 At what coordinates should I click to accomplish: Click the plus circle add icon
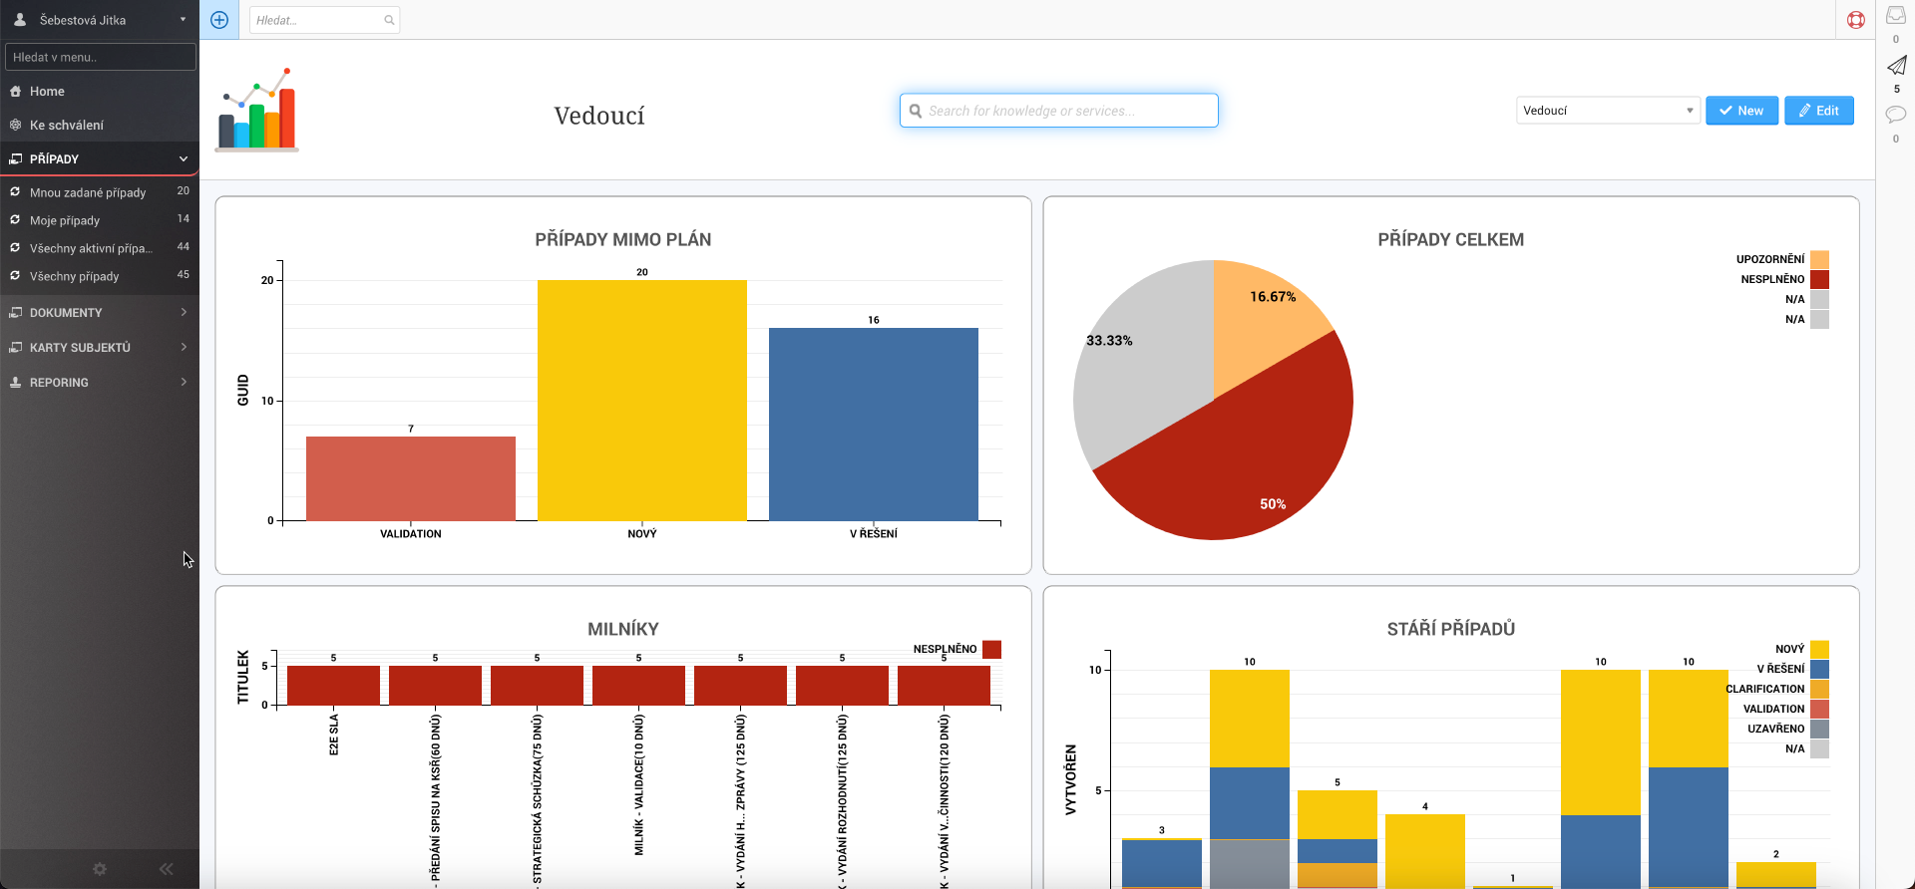(x=219, y=20)
